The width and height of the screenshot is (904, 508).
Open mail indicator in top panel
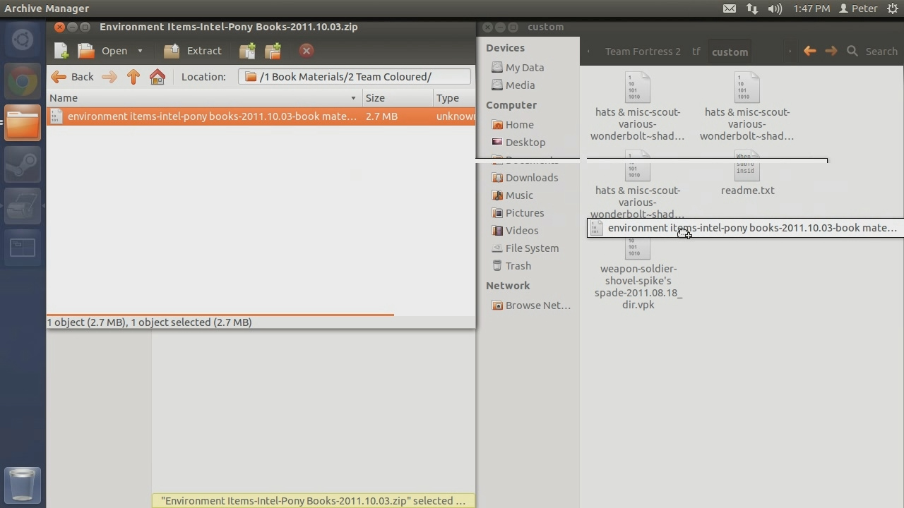730,8
